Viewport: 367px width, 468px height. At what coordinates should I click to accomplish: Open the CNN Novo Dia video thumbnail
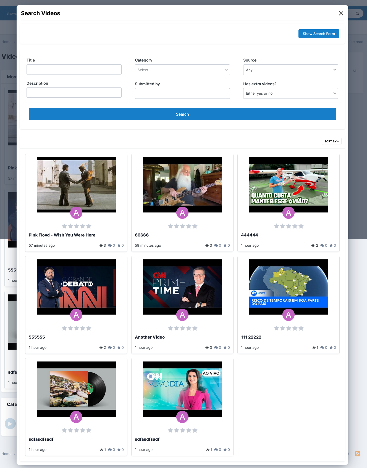point(182,389)
